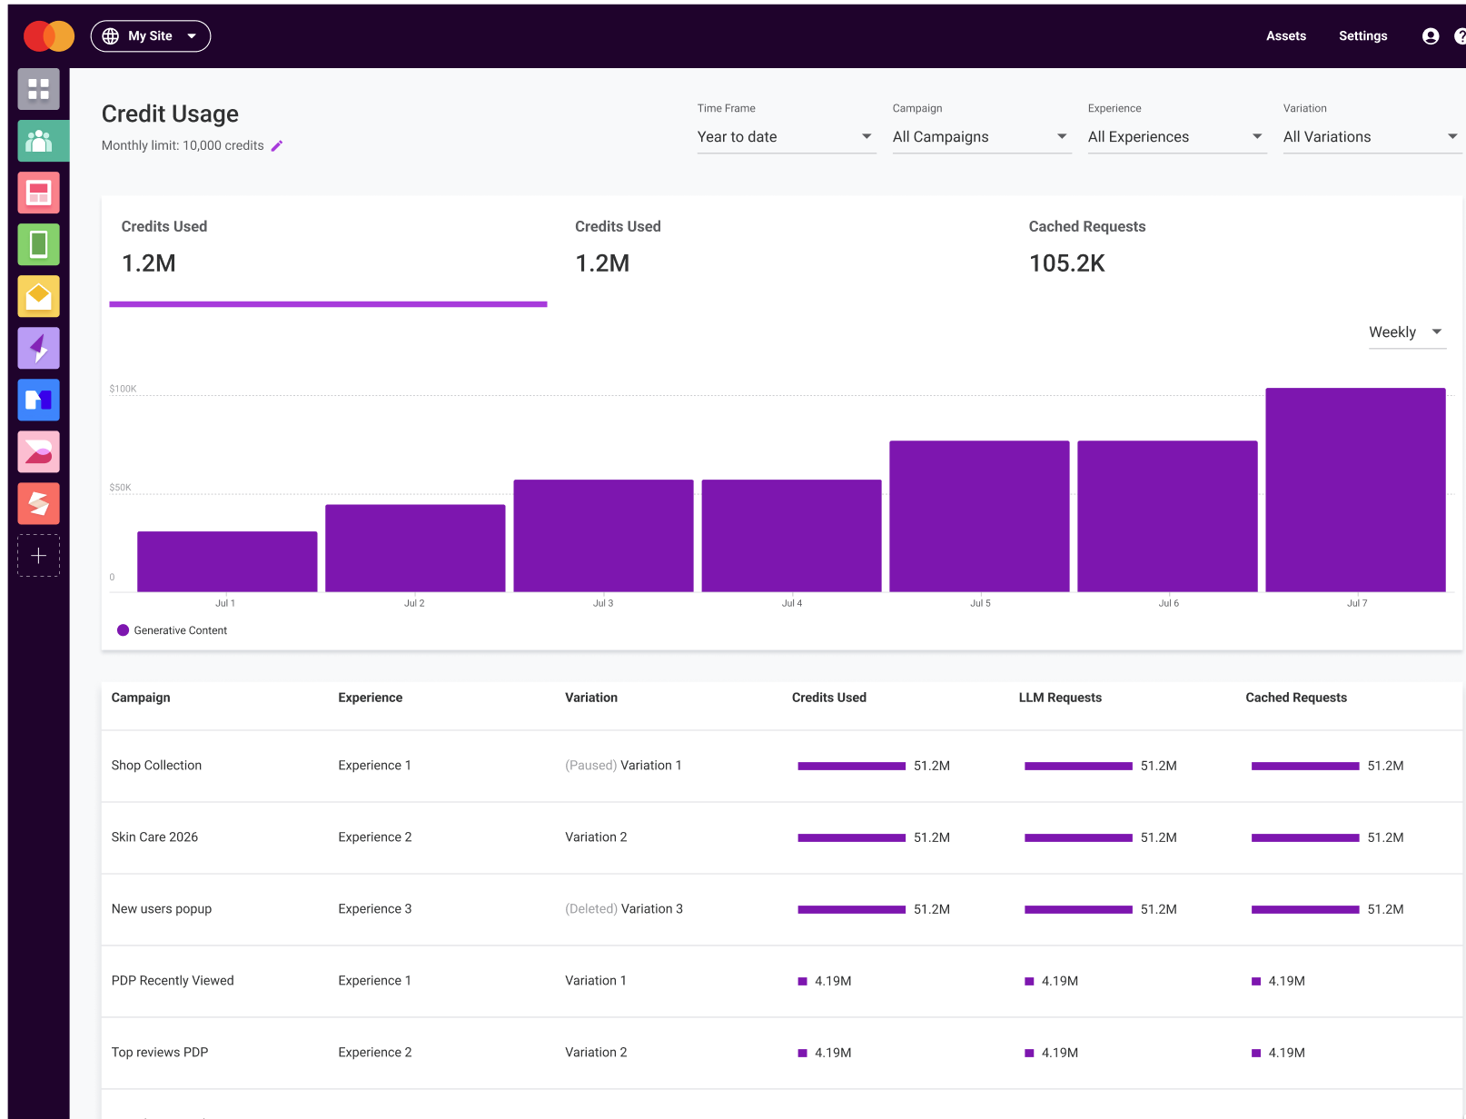This screenshot has height=1119, width=1466.
Task: Select the first Credits Used tab
Action: (x=328, y=252)
